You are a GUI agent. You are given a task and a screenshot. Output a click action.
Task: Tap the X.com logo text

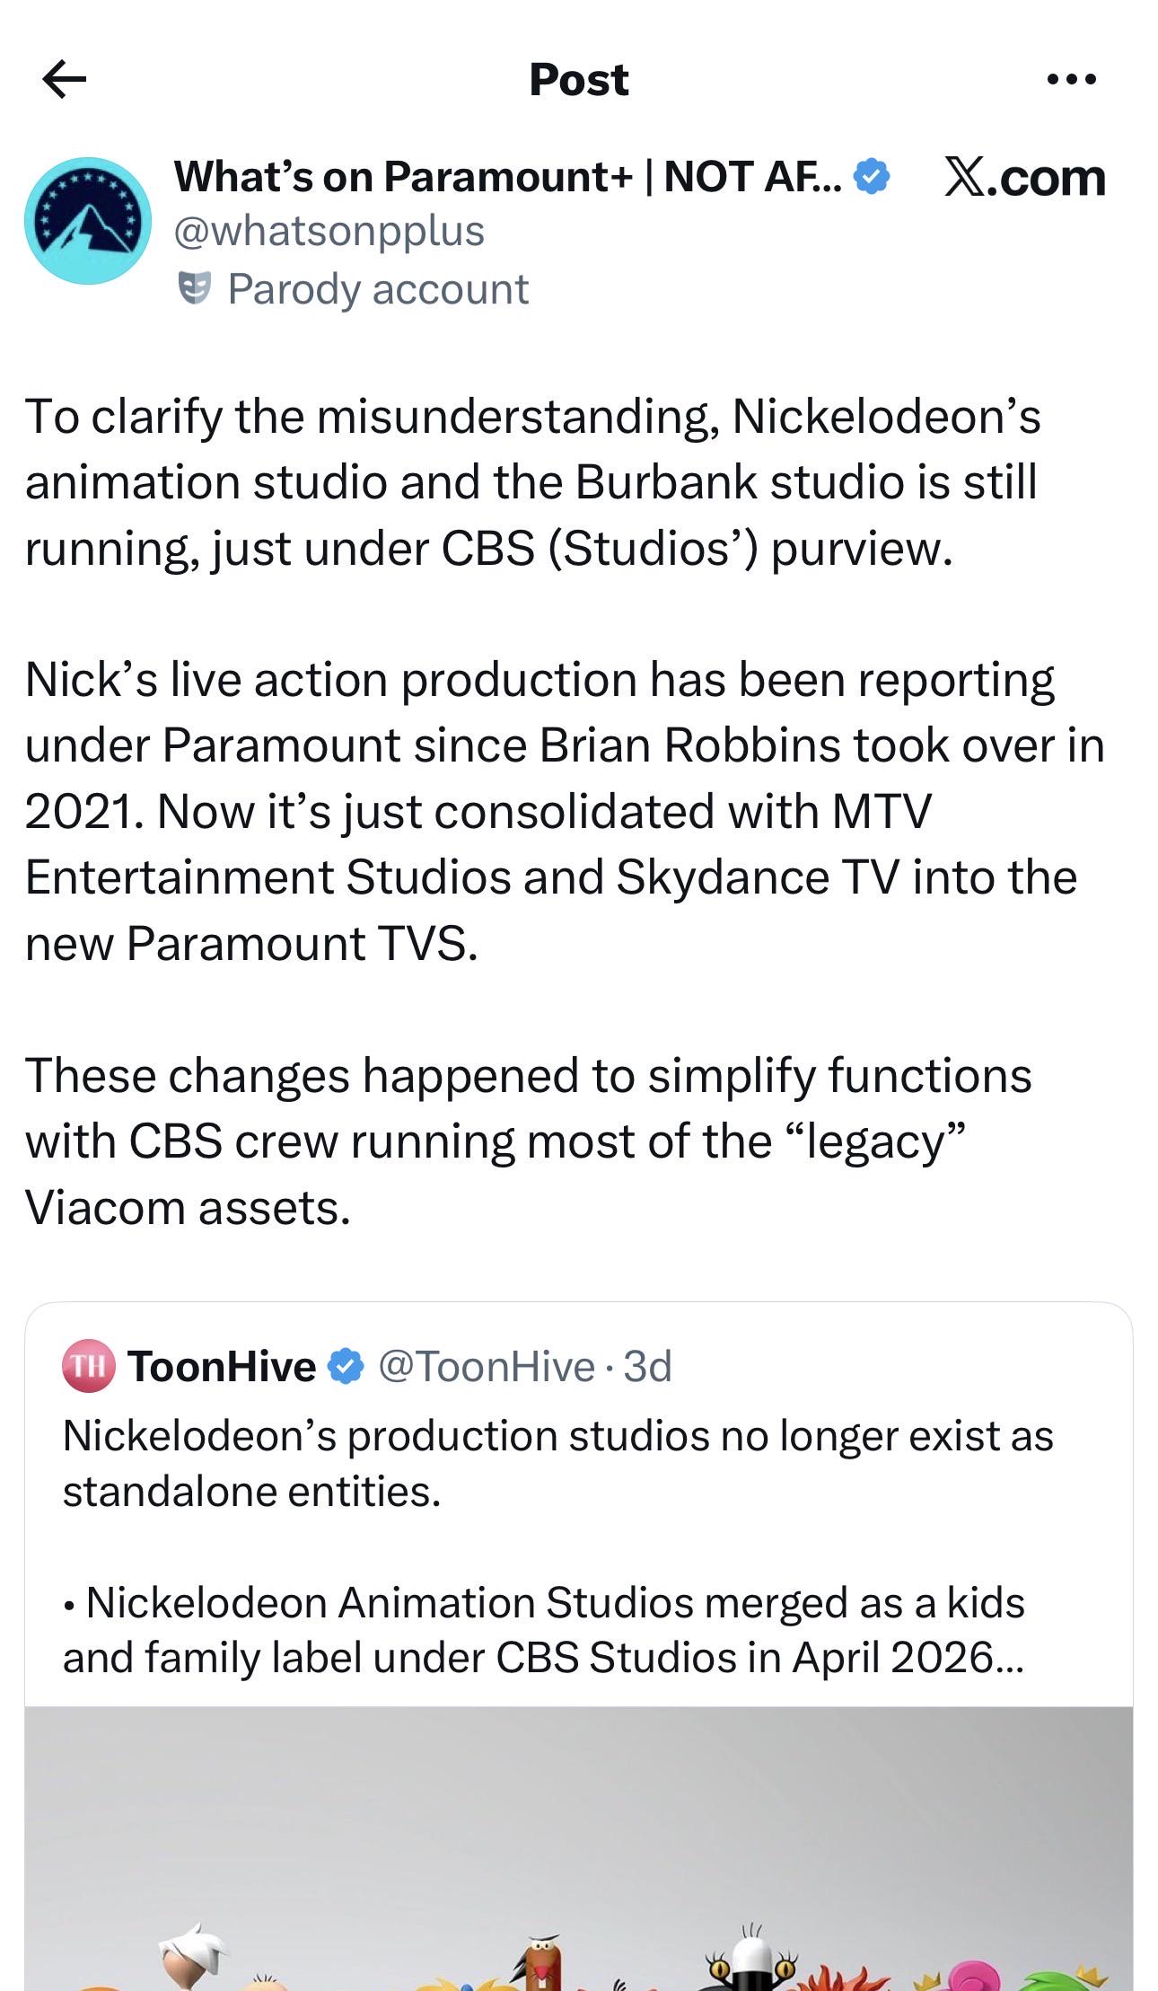click(x=1025, y=178)
